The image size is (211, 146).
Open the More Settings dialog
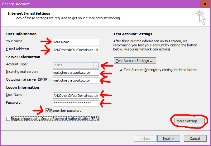(189, 121)
